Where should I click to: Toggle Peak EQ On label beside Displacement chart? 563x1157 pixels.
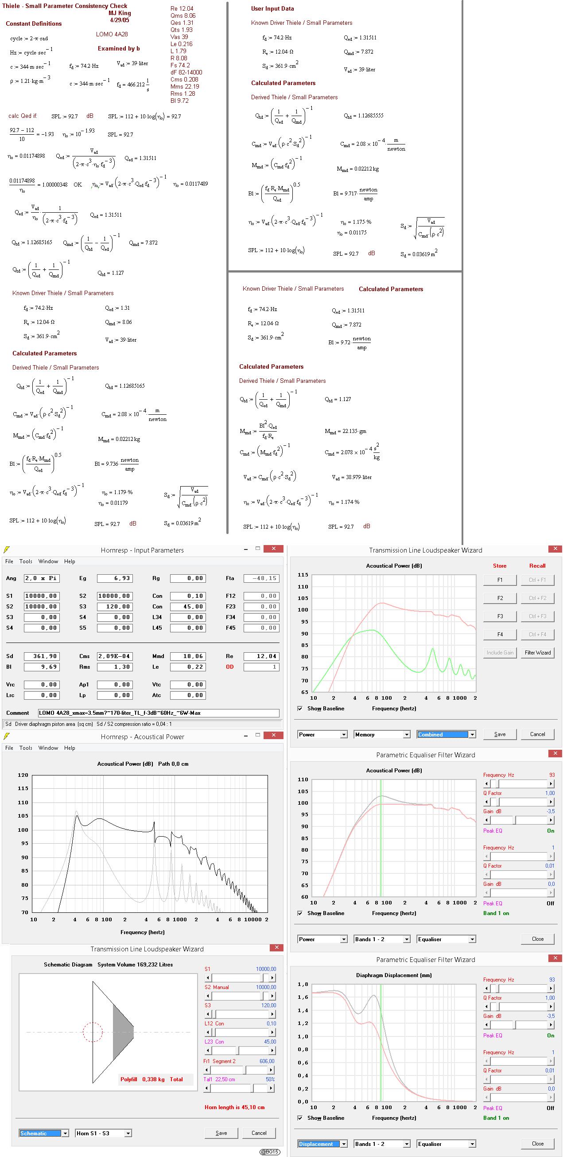point(551,1035)
